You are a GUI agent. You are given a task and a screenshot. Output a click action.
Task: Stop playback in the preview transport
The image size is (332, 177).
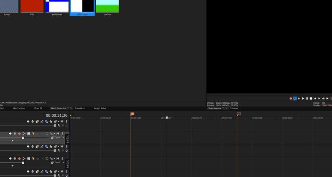(311, 99)
